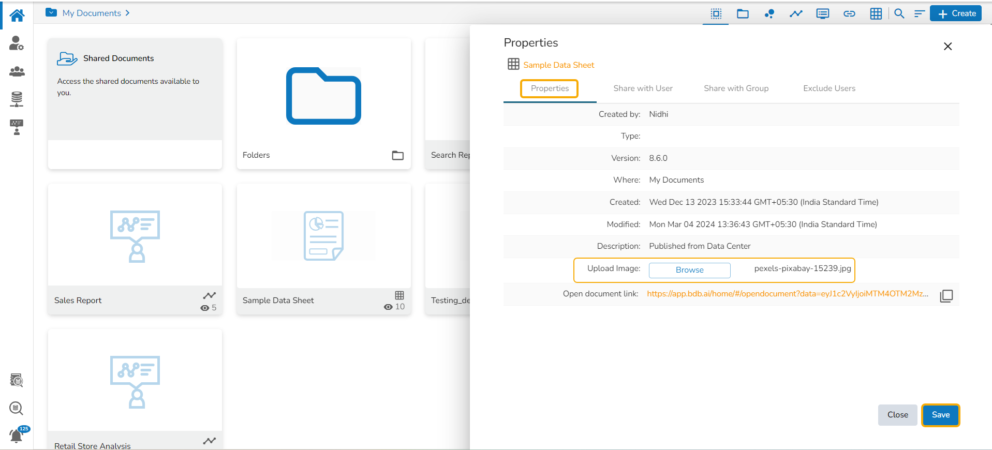Expand My Documents breadcrumb chevron
Viewport: 992px width, 450px height.
coord(127,13)
